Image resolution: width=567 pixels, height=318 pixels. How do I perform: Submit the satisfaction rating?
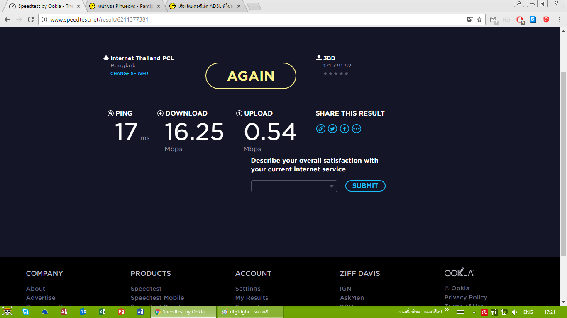(x=365, y=186)
